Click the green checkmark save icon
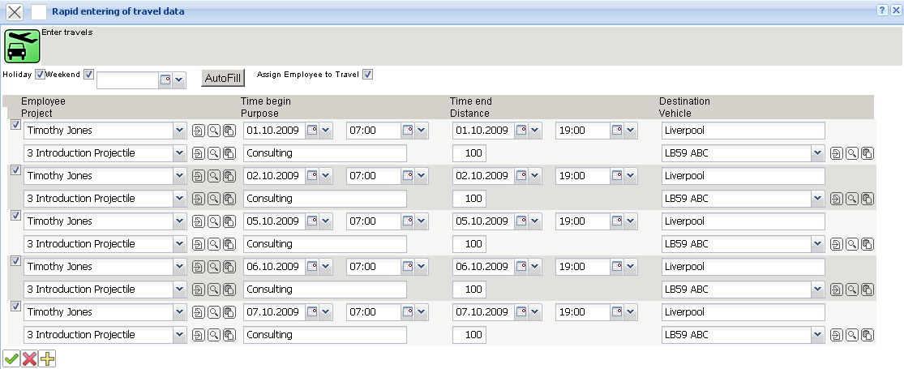Image resolution: width=904 pixels, height=369 pixels. coord(12,358)
